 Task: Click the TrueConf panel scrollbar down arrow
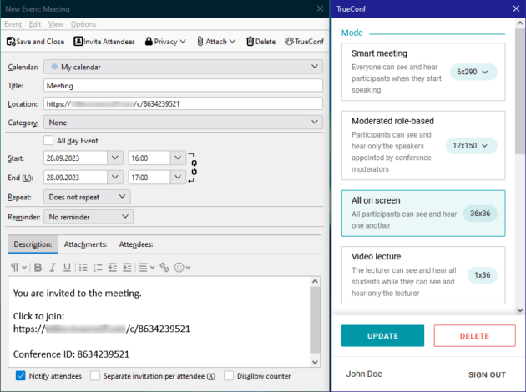pyautogui.click(x=520, y=310)
